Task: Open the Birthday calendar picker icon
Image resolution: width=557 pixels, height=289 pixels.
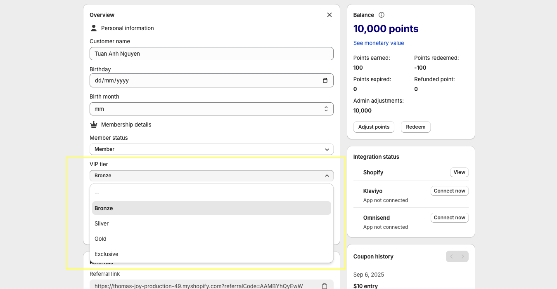Action: click(x=325, y=80)
